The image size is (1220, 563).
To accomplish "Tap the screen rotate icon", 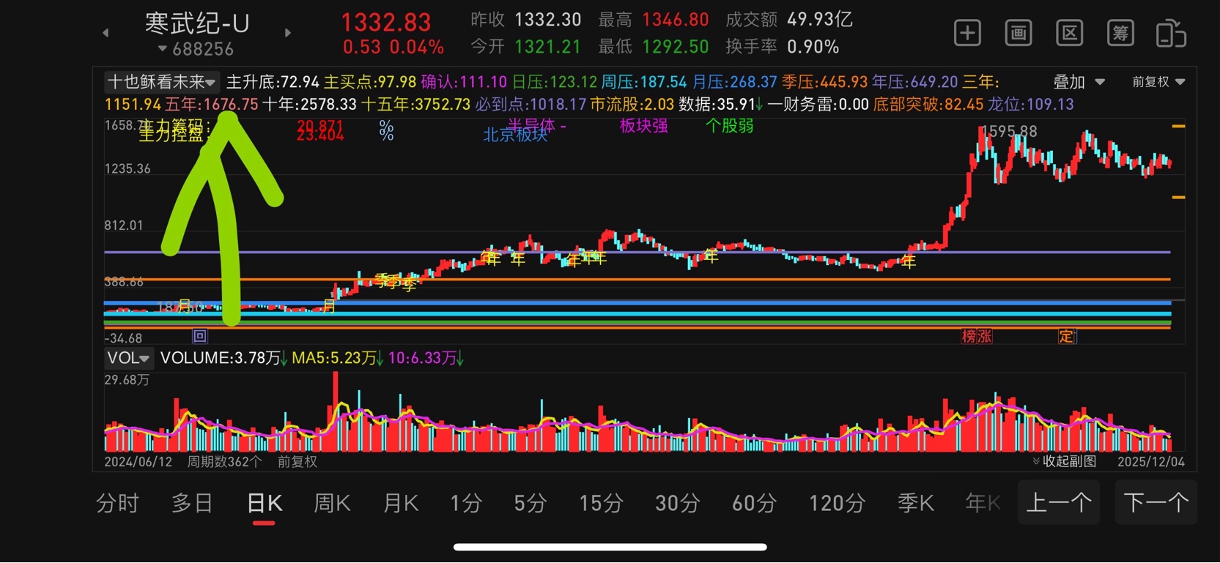I will click(x=1171, y=34).
